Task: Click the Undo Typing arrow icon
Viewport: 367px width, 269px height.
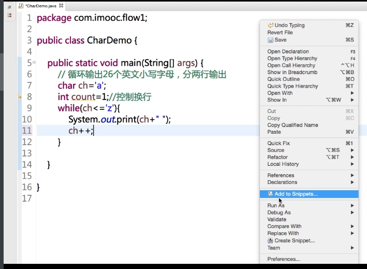Action: point(270,25)
